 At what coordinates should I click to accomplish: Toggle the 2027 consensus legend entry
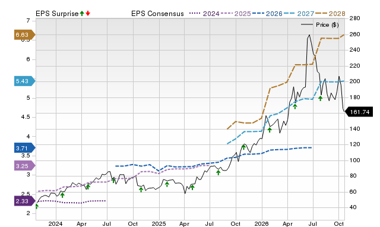coord(299,14)
